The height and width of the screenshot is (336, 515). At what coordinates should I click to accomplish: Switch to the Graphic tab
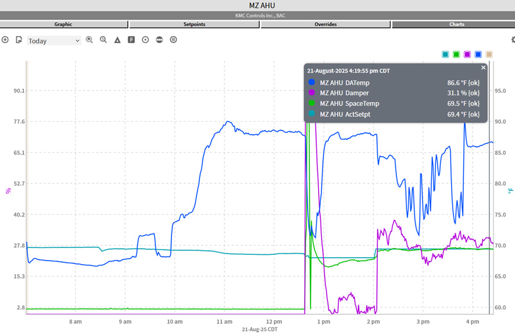[63, 24]
